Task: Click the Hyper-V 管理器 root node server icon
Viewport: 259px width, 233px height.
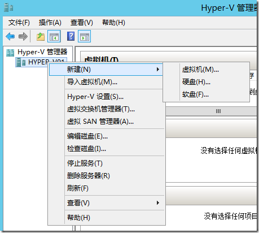Action: [x=10, y=53]
